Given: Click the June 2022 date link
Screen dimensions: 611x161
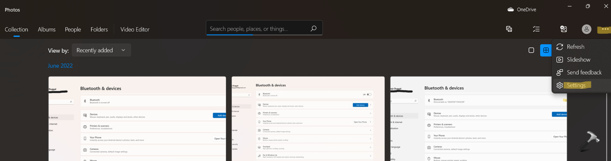Looking at the screenshot, I should pos(60,66).
